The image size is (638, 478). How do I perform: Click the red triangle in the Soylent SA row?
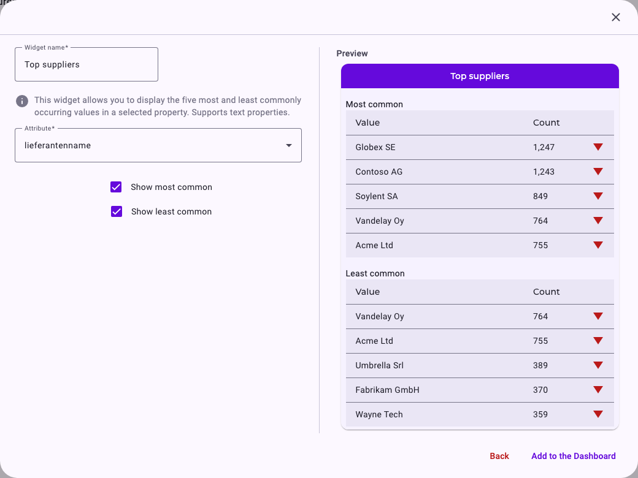coord(598,196)
